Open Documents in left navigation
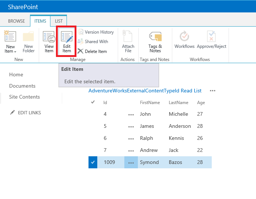The image size is (256, 199). point(22,86)
